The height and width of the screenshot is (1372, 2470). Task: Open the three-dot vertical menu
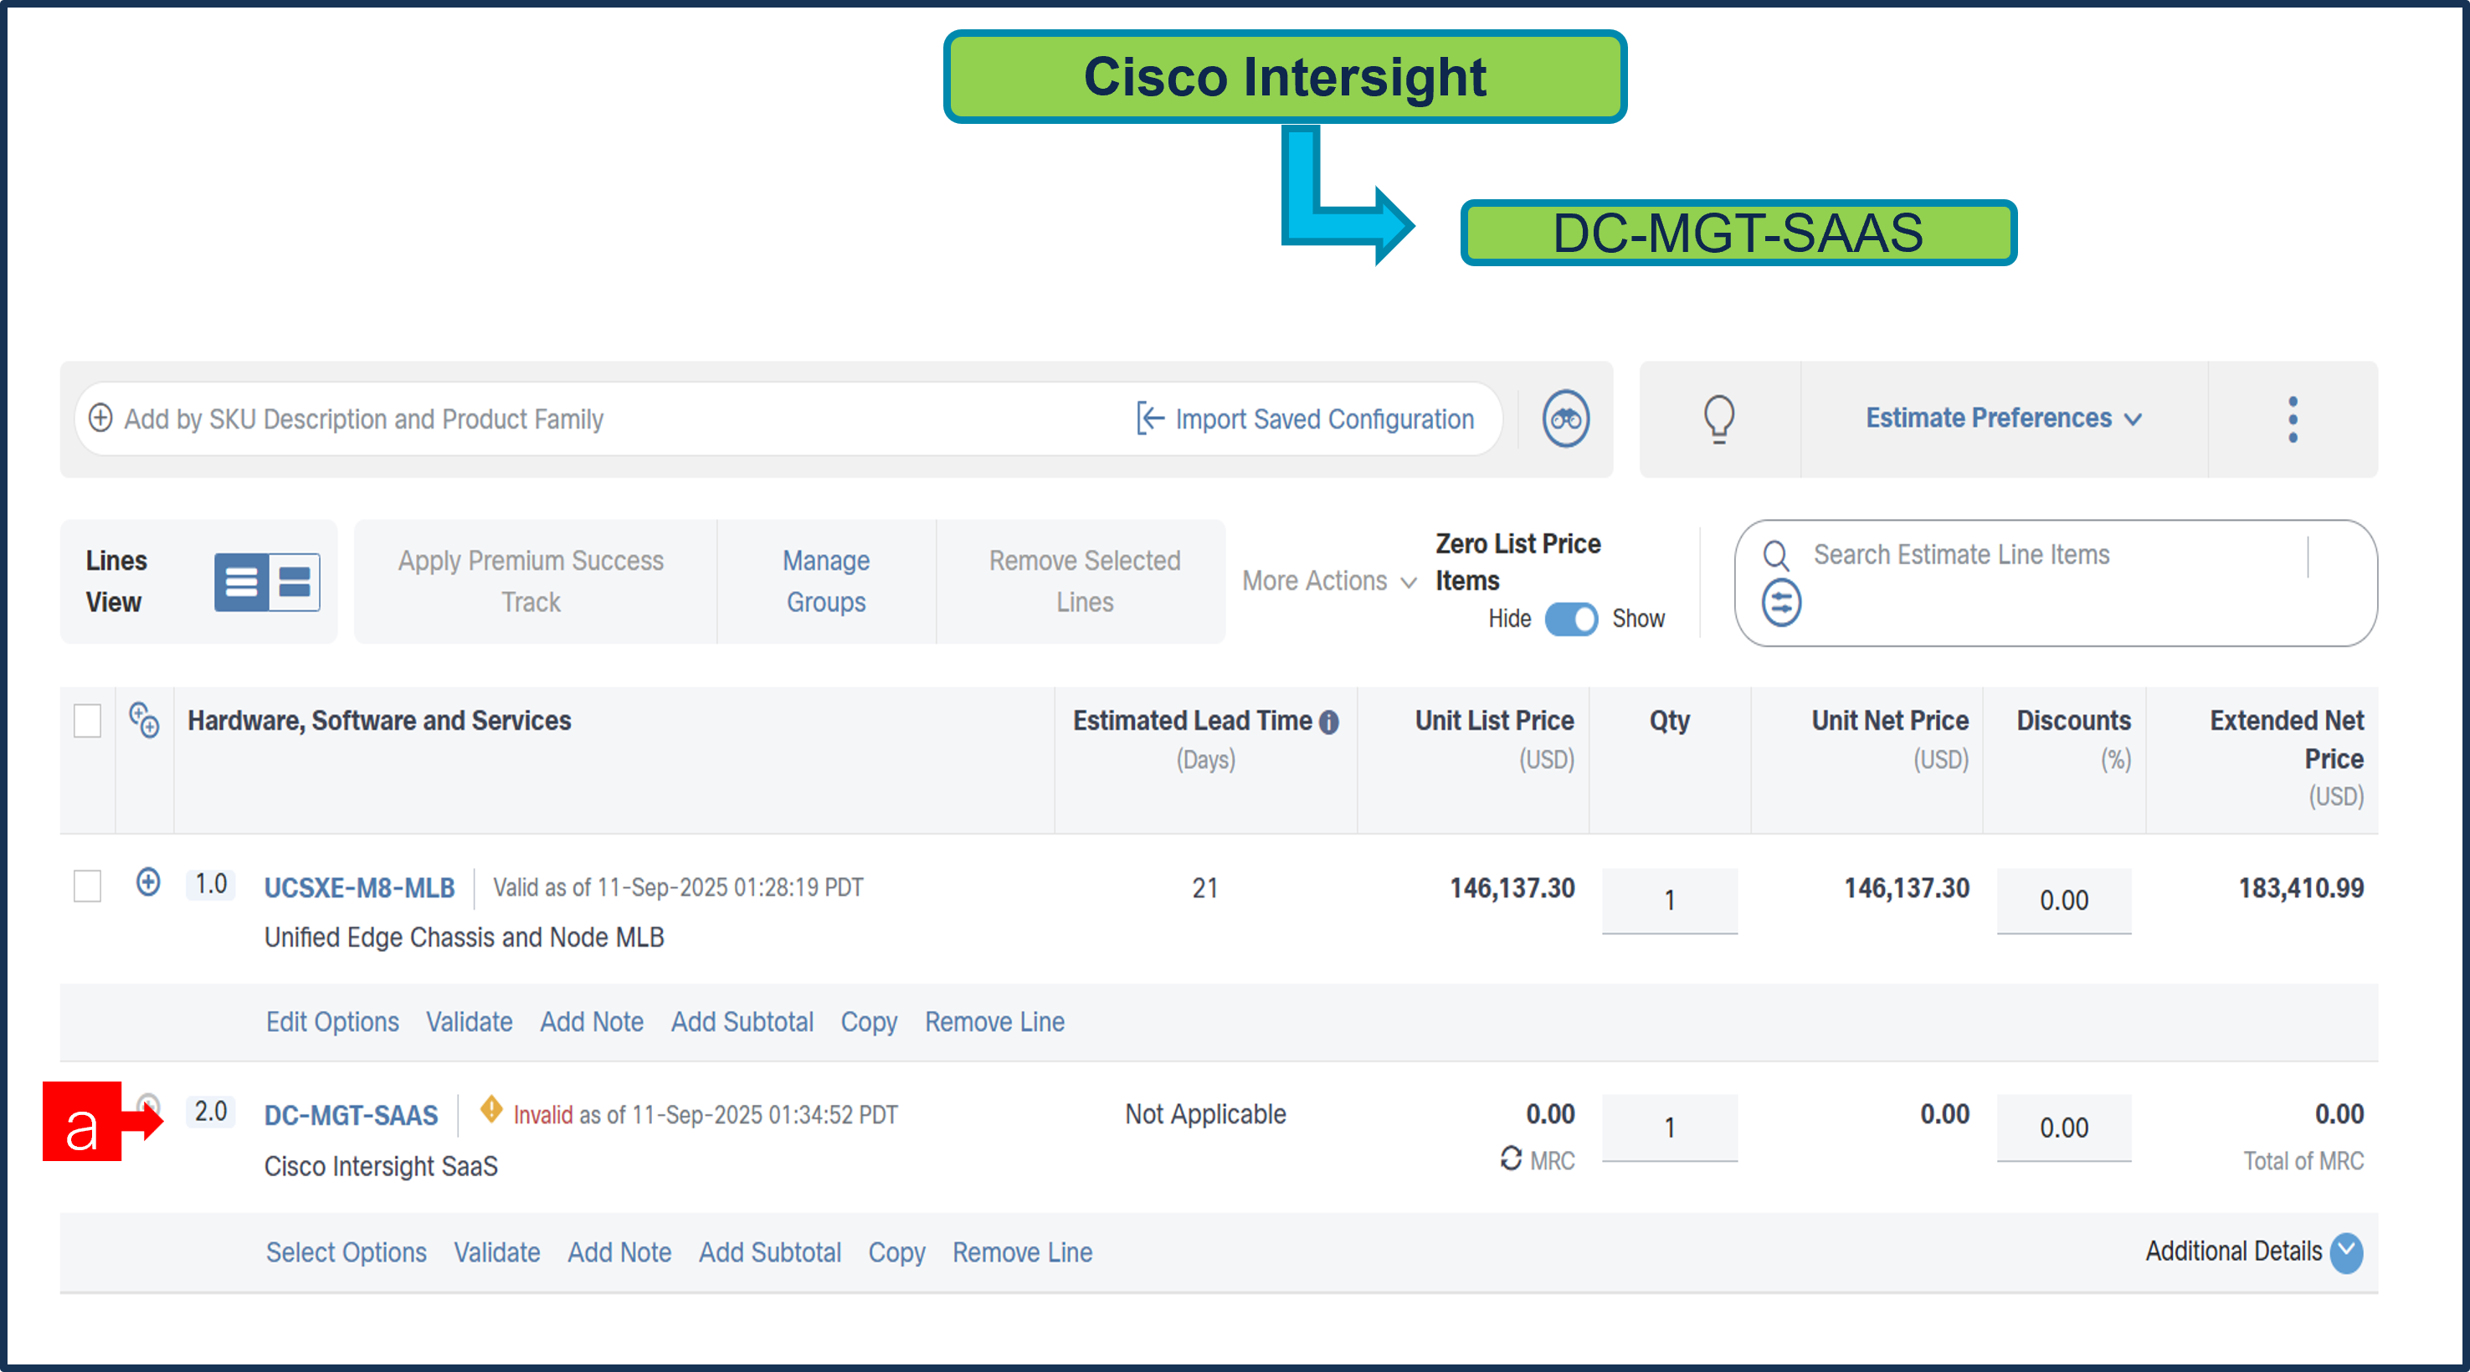point(2292,419)
